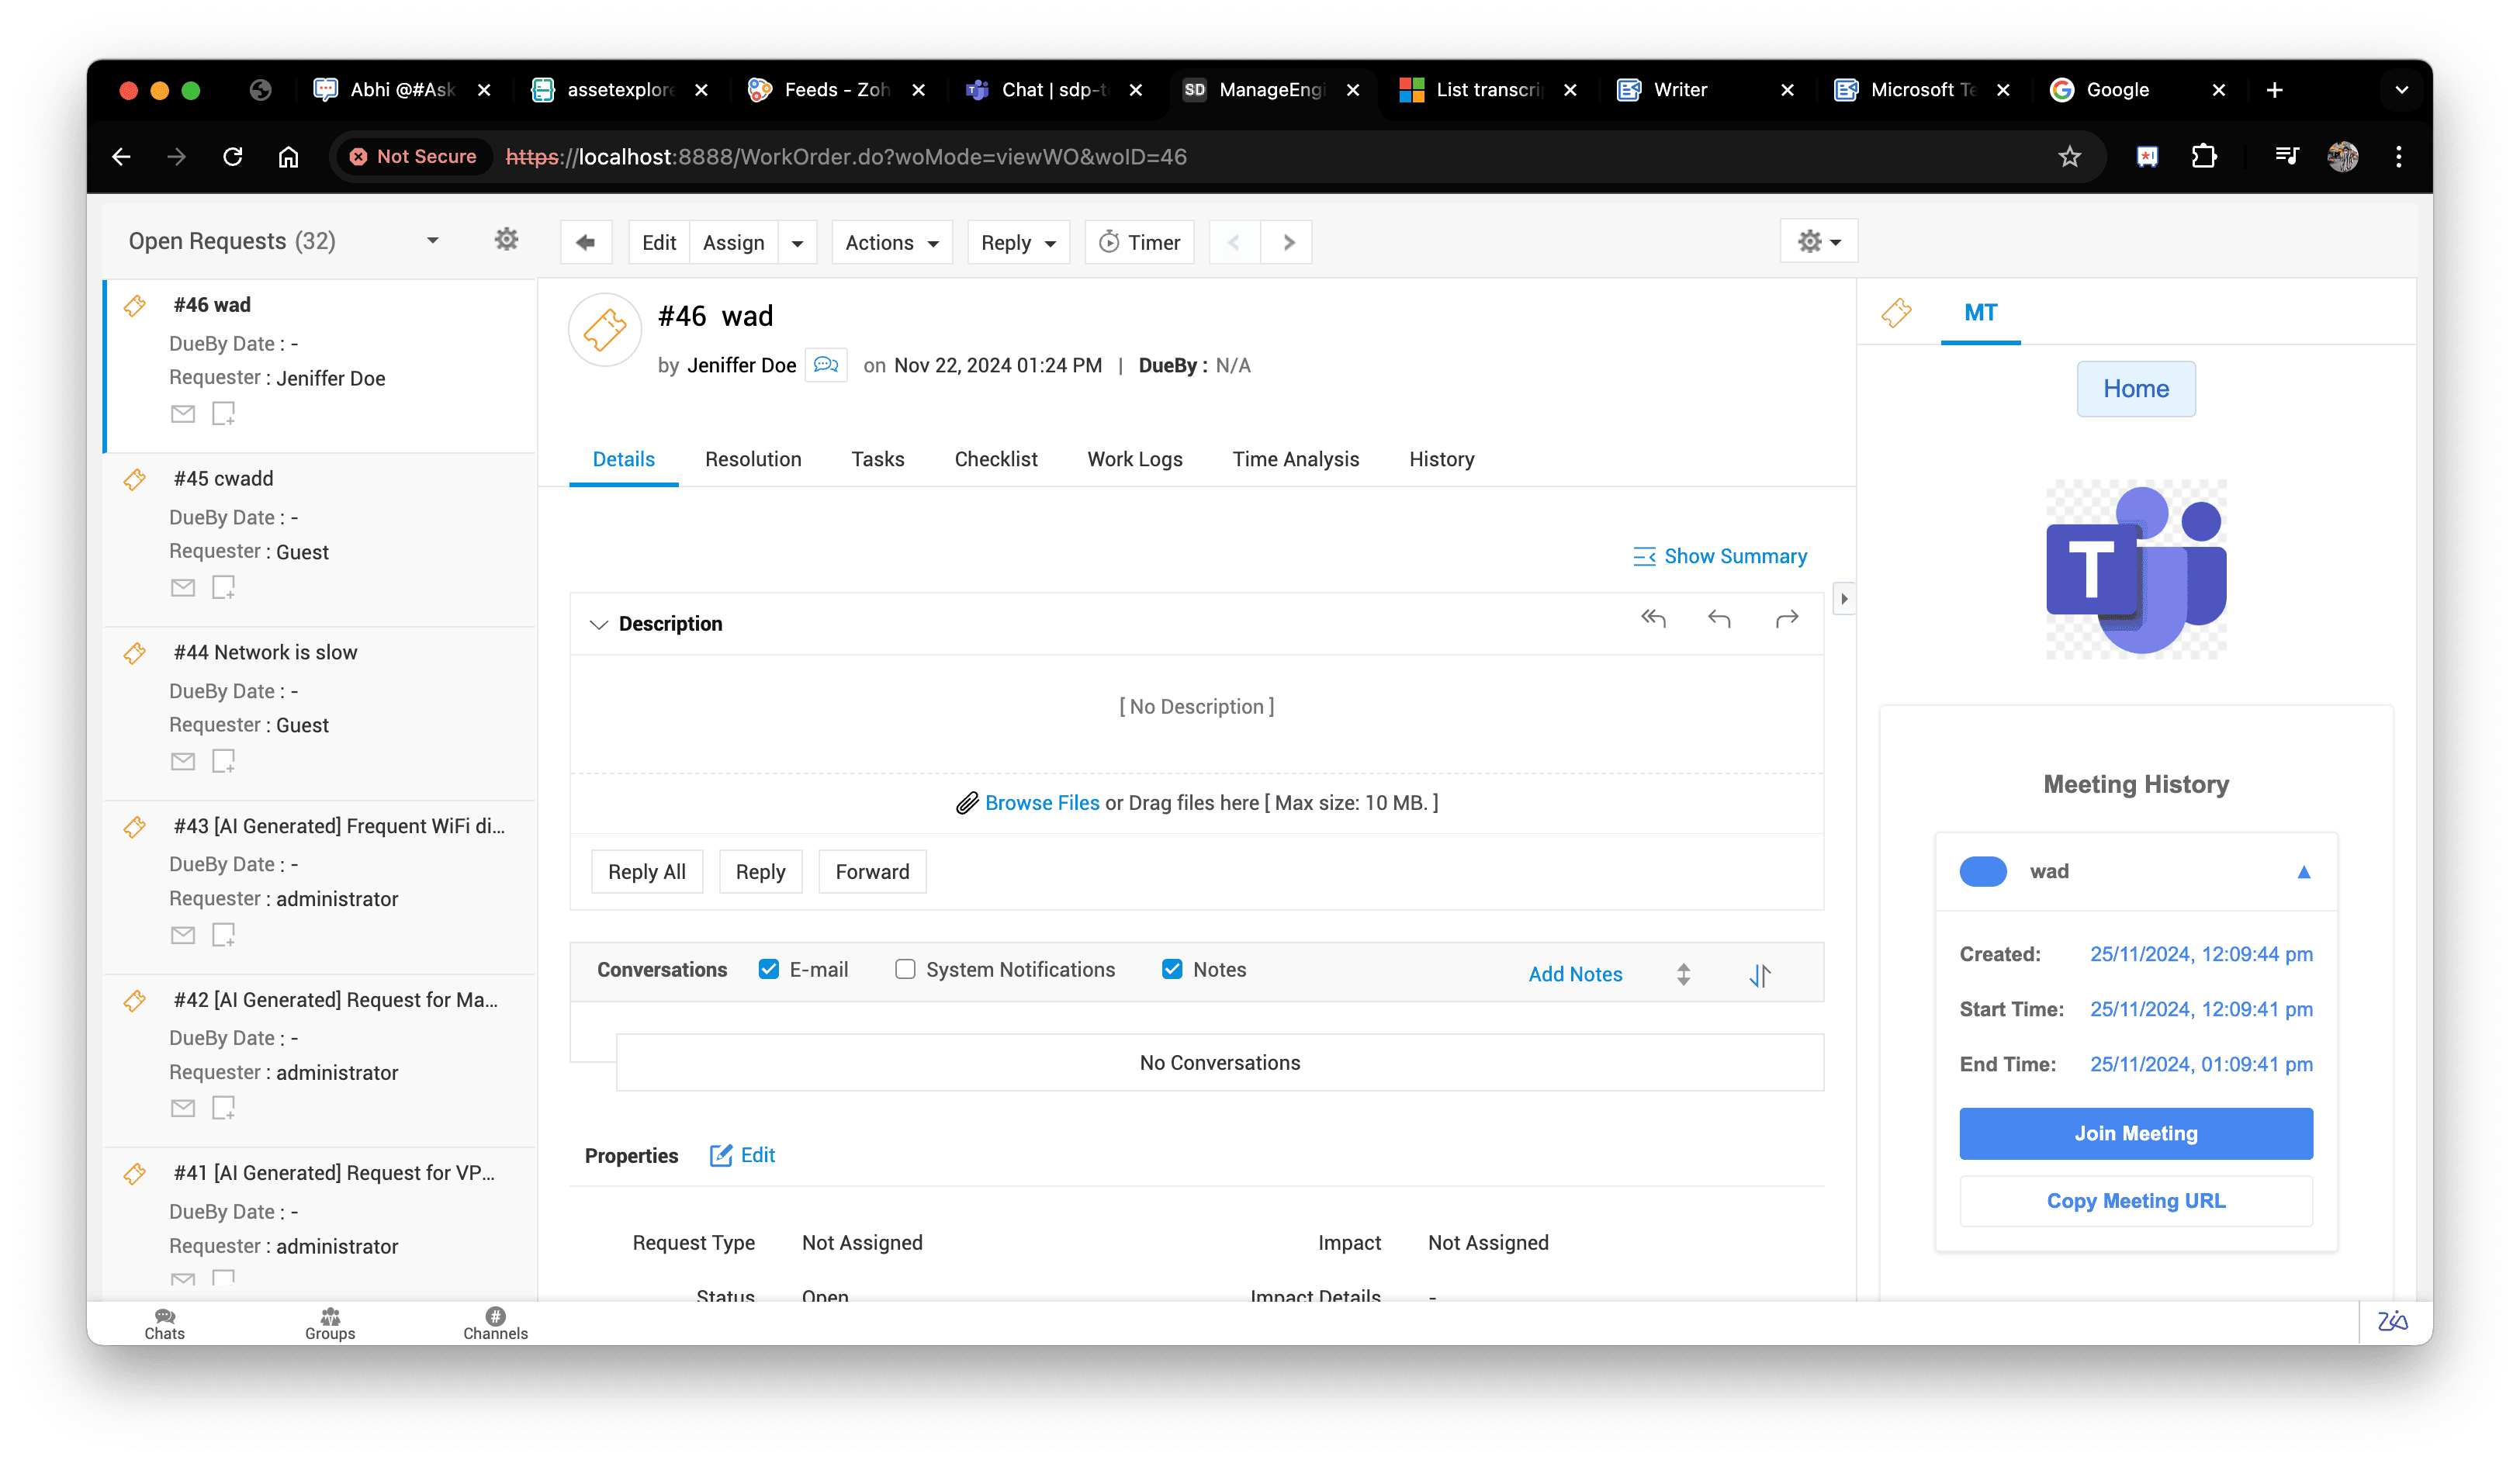Click the Join Meeting button
This screenshot has width=2520, height=1460.
2135,1133
